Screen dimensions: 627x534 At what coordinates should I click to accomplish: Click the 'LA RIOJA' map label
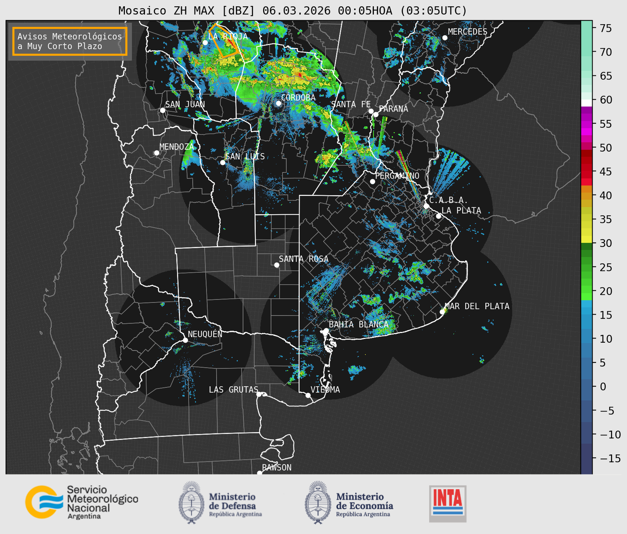tap(228, 36)
